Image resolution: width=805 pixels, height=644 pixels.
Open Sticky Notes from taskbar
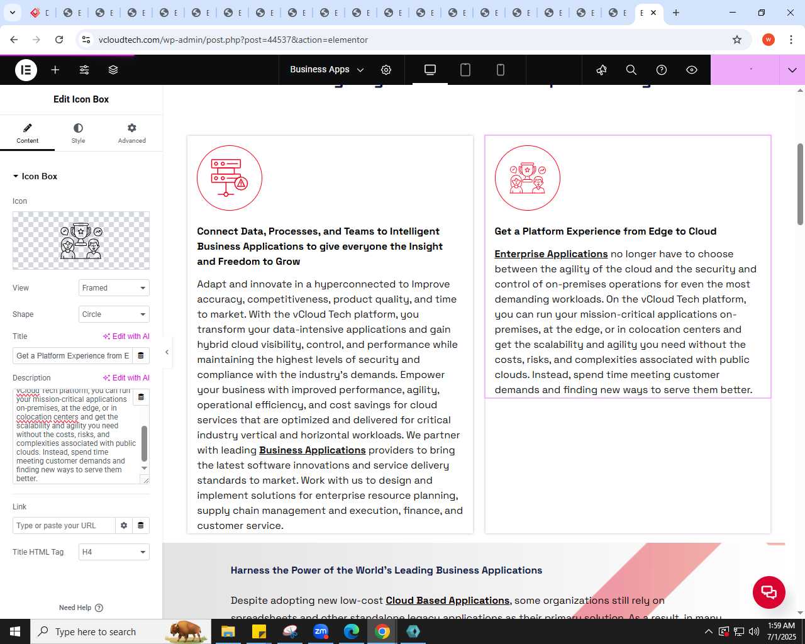tap(259, 631)
